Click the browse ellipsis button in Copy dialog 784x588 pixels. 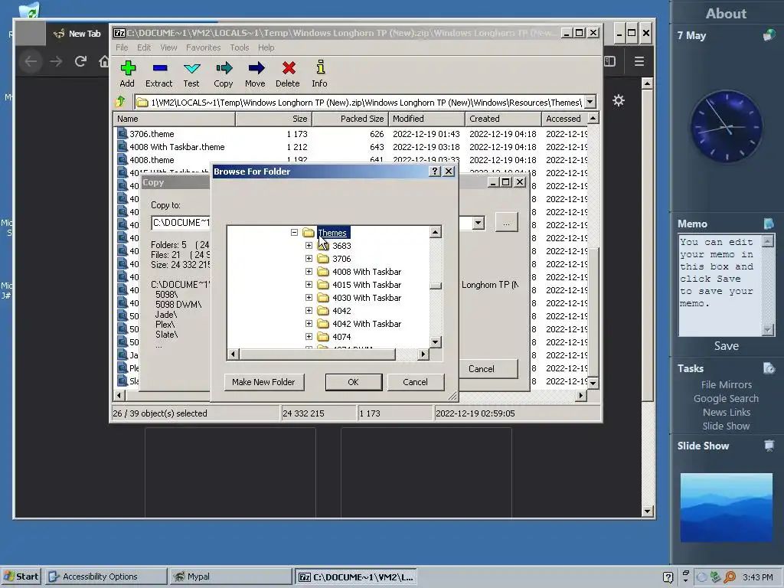(x=507, y=223)
